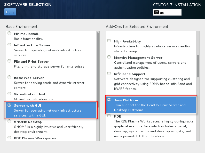Open the us keyboard layout selector
The image size is (205, 153).
tap(167, 12)
